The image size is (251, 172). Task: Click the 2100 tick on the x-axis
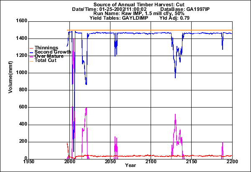click(150, 162)
